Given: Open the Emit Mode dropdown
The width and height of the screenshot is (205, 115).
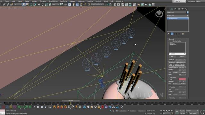Looking at the screenshot, I should point(180,60).
